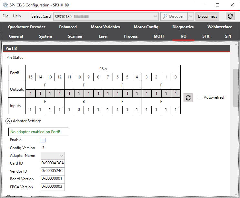Refresh Port B pin status
Viewport: 240px width, 198px height.
tap(188, 98)
